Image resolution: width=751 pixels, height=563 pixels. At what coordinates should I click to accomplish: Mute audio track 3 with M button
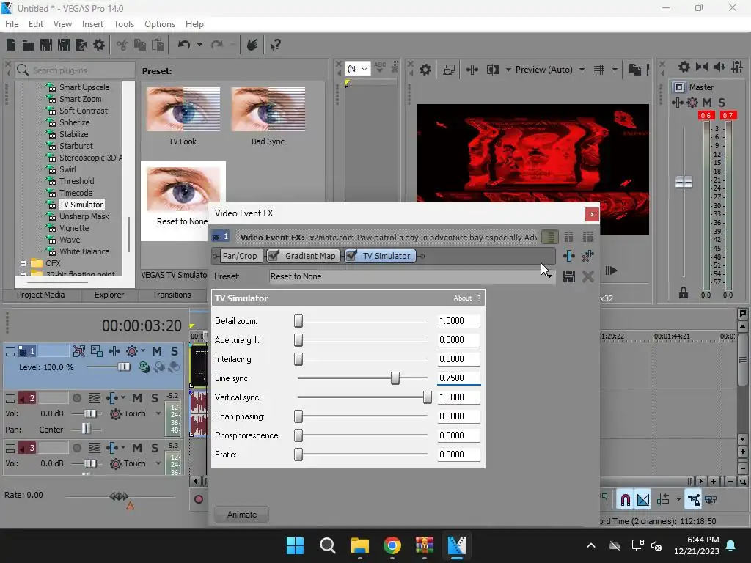click(x=137, y=448)
